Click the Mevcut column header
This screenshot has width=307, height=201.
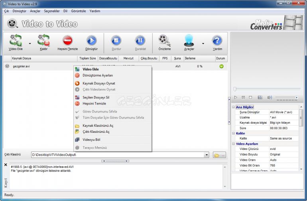[x=128, y=58]
